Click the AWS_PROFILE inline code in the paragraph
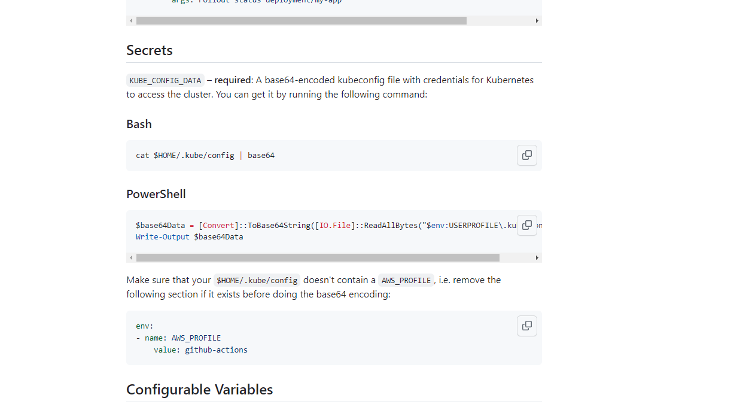The image size is (746, 407). pos(406,280)
